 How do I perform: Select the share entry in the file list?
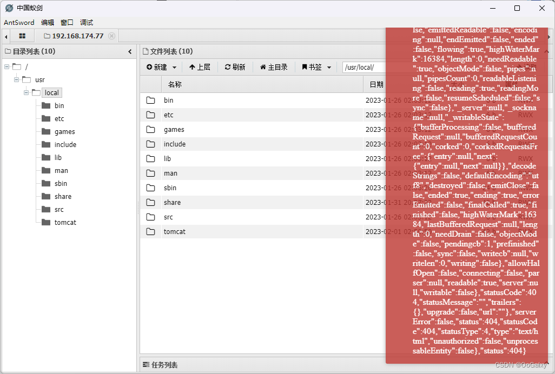(172, 203)
